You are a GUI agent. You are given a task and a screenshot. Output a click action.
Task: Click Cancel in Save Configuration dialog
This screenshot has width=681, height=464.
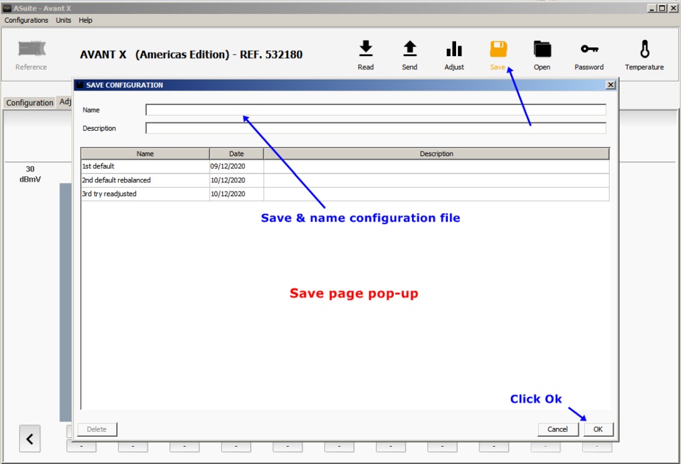click(x=557, y=429)
